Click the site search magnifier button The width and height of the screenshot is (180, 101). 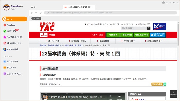click(x=149, y=28)
